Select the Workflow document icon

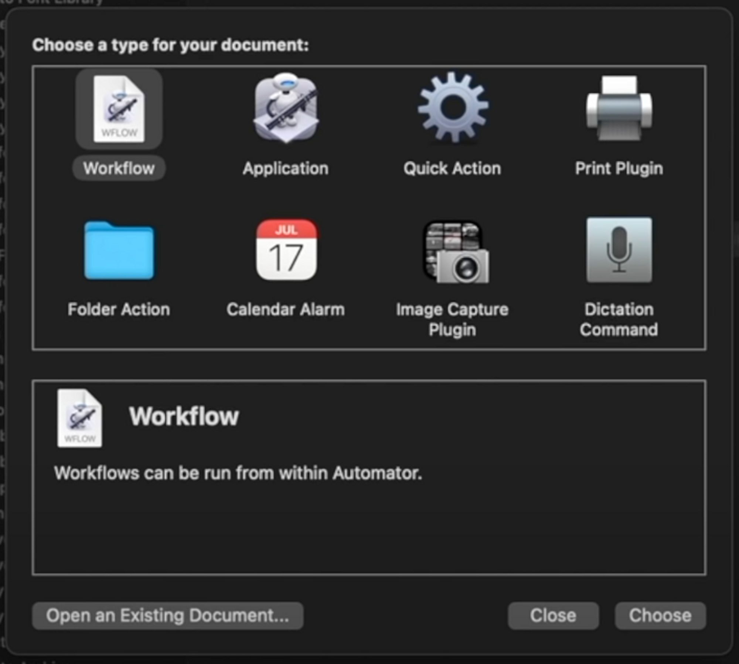tap(119, 109)
